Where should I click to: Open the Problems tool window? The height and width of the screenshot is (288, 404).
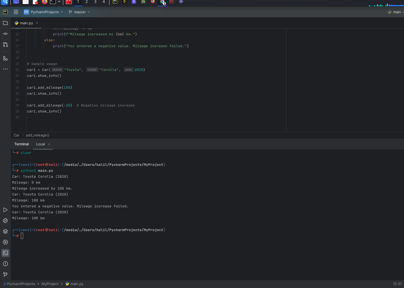[5, 264]
